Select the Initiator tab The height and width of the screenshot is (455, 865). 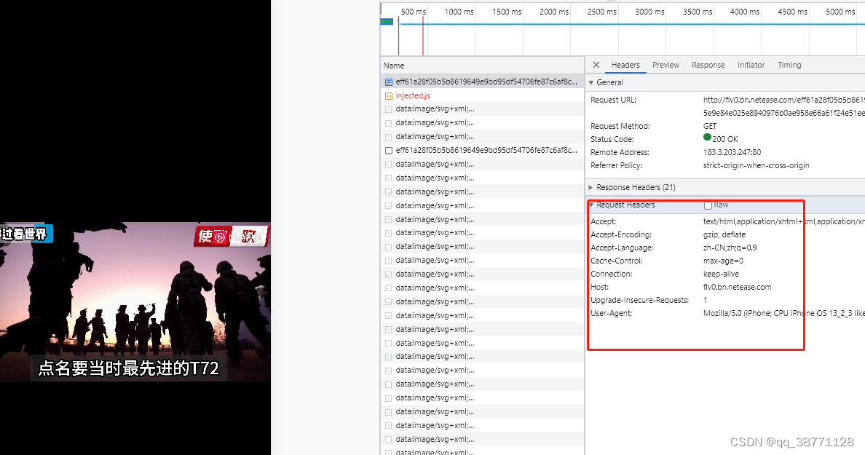tap(751, 65)
